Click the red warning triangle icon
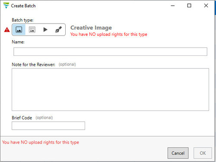The image size is (216, 162). tap(7, 30)
